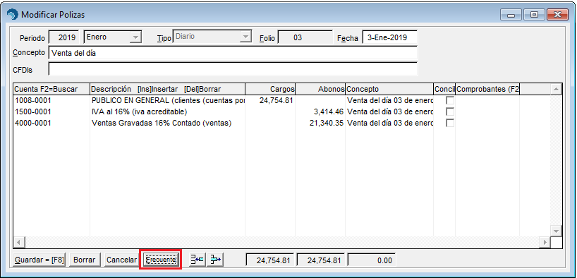
Task: Click the difference total field 0.00
Action: point(371,260)
